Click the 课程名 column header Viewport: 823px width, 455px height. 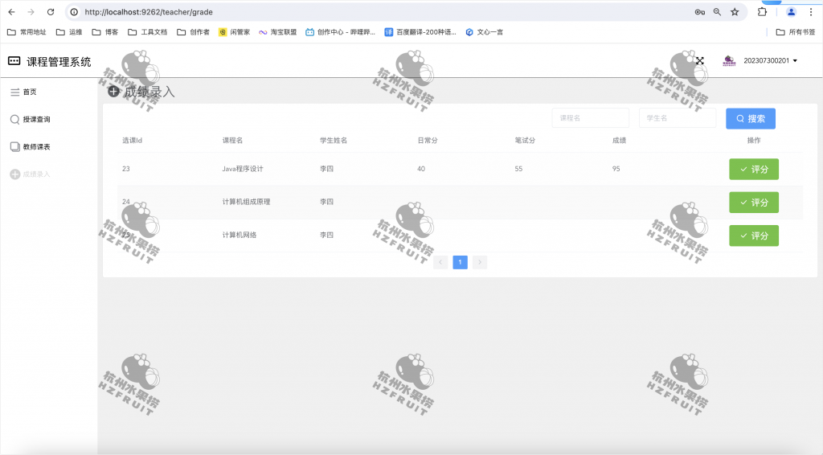[x=232, y=140]
